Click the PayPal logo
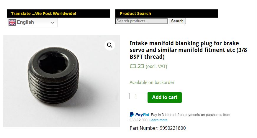Screen dimensions: 257x138 tap(140, 115)
